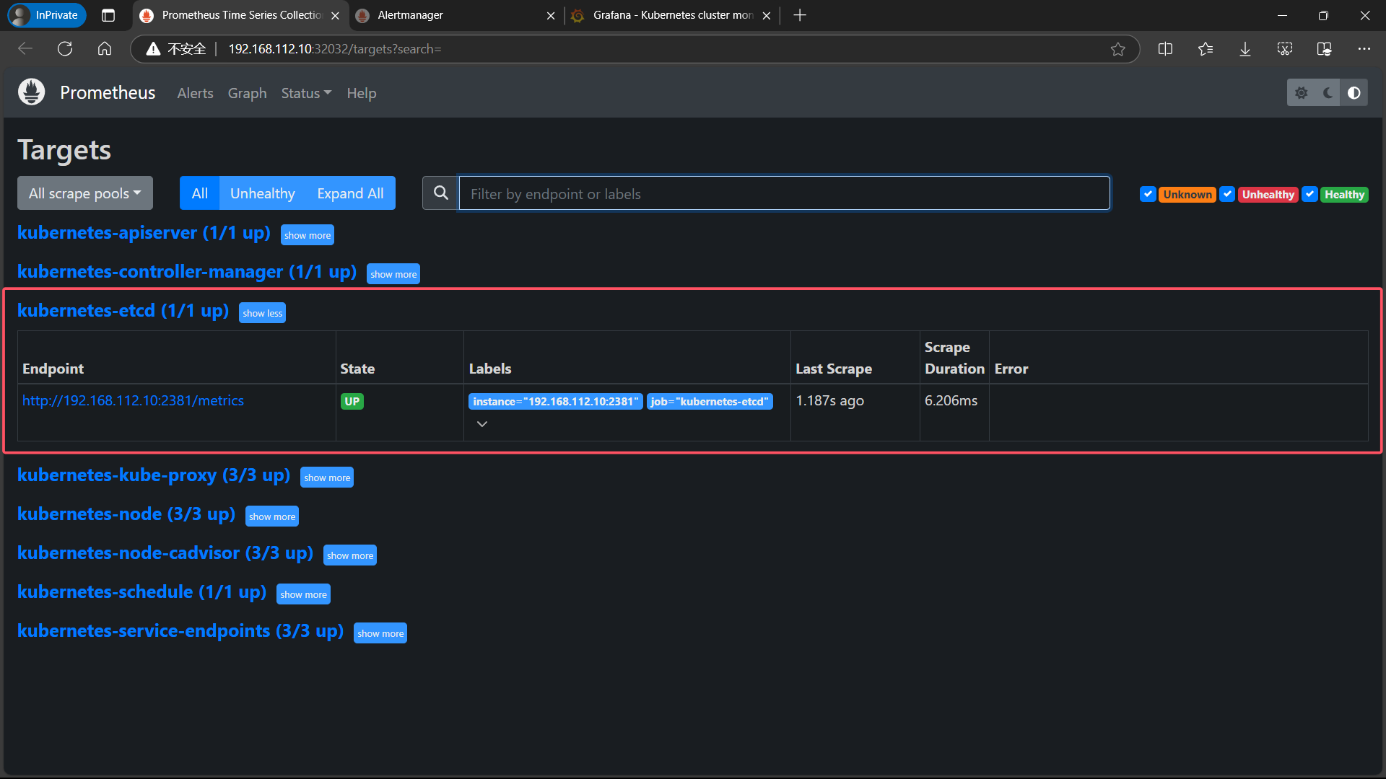Screen dimensions: 1386x779
Task: Open the All scrape pools dropdown
Action: pos(85,193)
